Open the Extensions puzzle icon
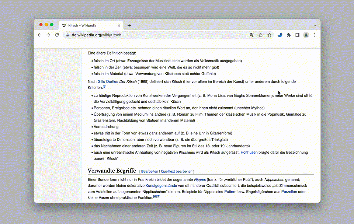Viewport: 354px width, 224px height. 289,35
